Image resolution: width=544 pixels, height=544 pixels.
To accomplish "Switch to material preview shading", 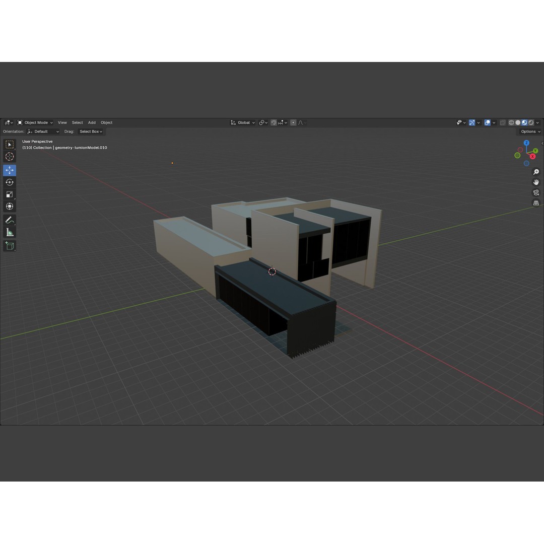I will [524, 122].
